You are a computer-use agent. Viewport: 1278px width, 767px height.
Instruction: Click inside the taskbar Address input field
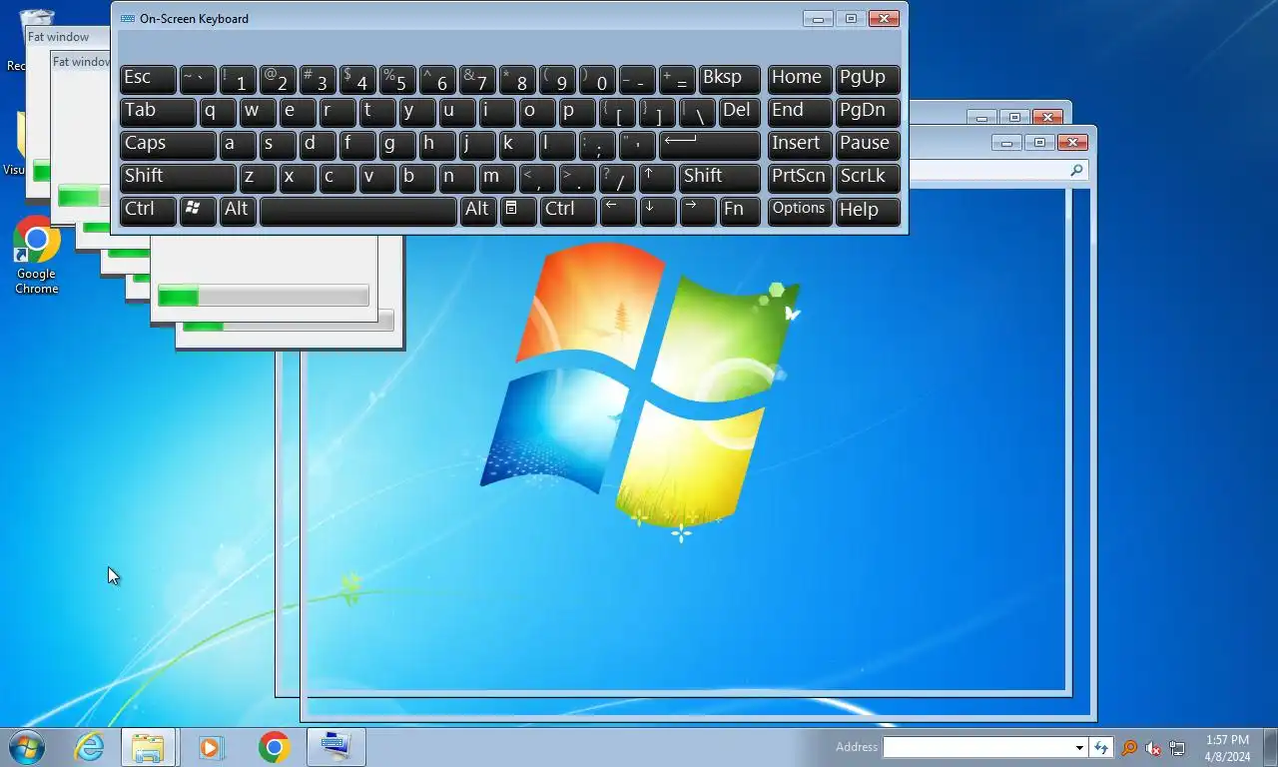coord(978,748)
